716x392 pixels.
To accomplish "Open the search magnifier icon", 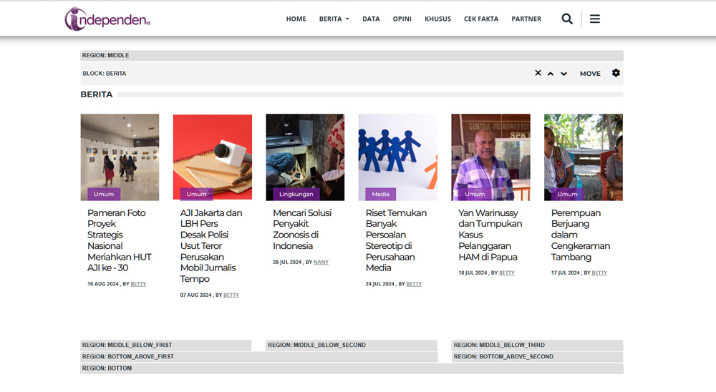I will pyautogui.click(x=567, y=19).
